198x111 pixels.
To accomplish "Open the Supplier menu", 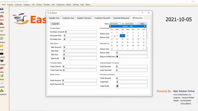I will click(x=10, y=5).
